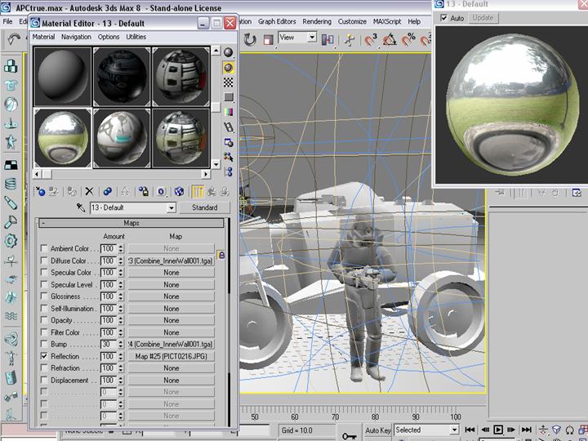
Task: Click Get Material icon
Action: point(39,191)
